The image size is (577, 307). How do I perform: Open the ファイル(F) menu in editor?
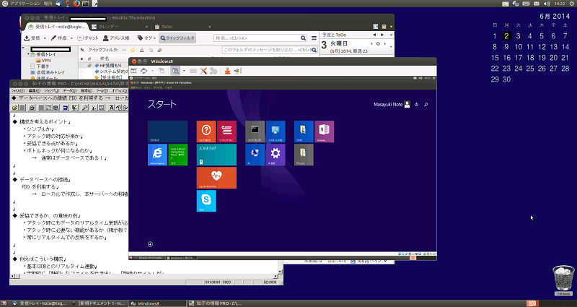pos(17,91)
